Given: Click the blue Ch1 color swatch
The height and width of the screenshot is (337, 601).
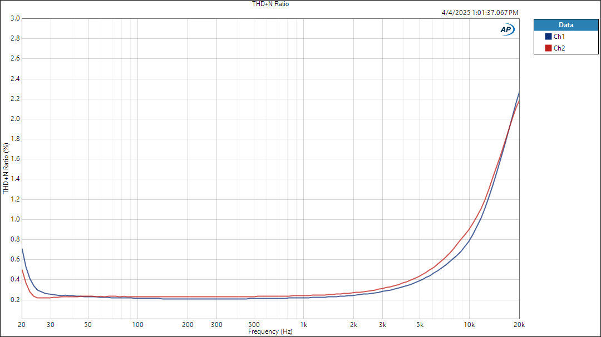Looking at the screenshot, I should click(548, 37).
